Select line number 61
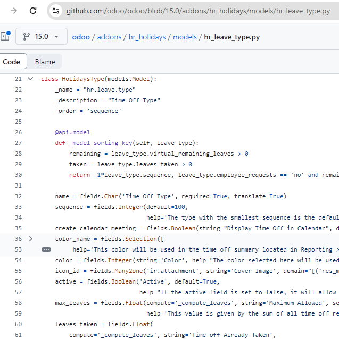 tap(19, 335)
